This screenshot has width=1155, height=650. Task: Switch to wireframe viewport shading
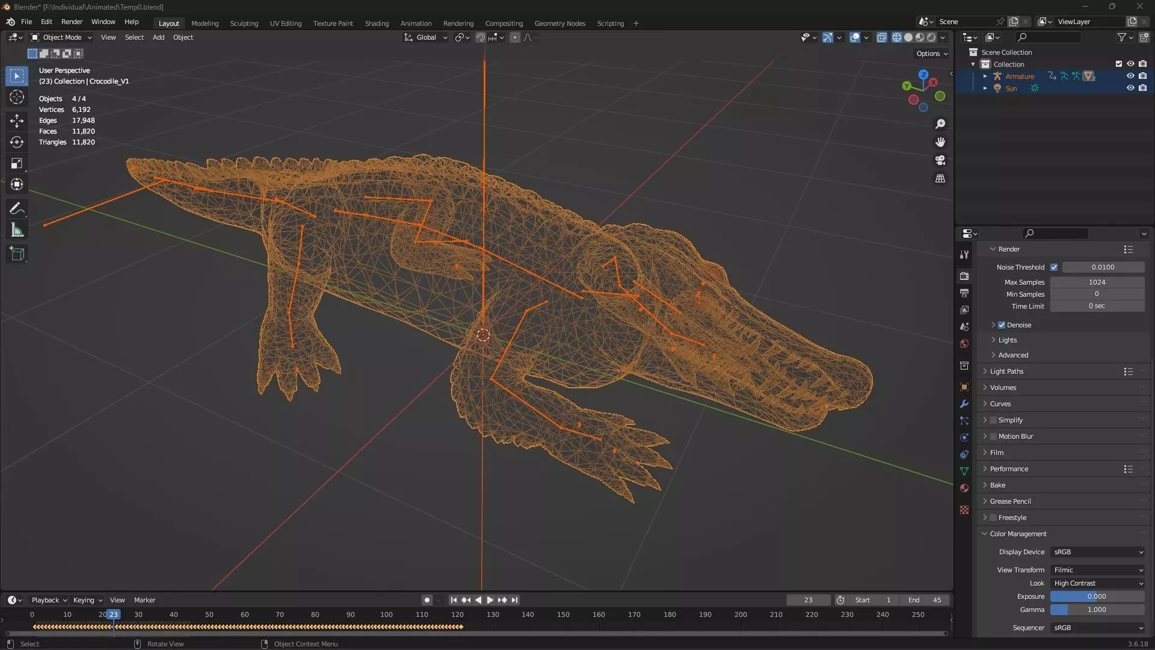896,37
